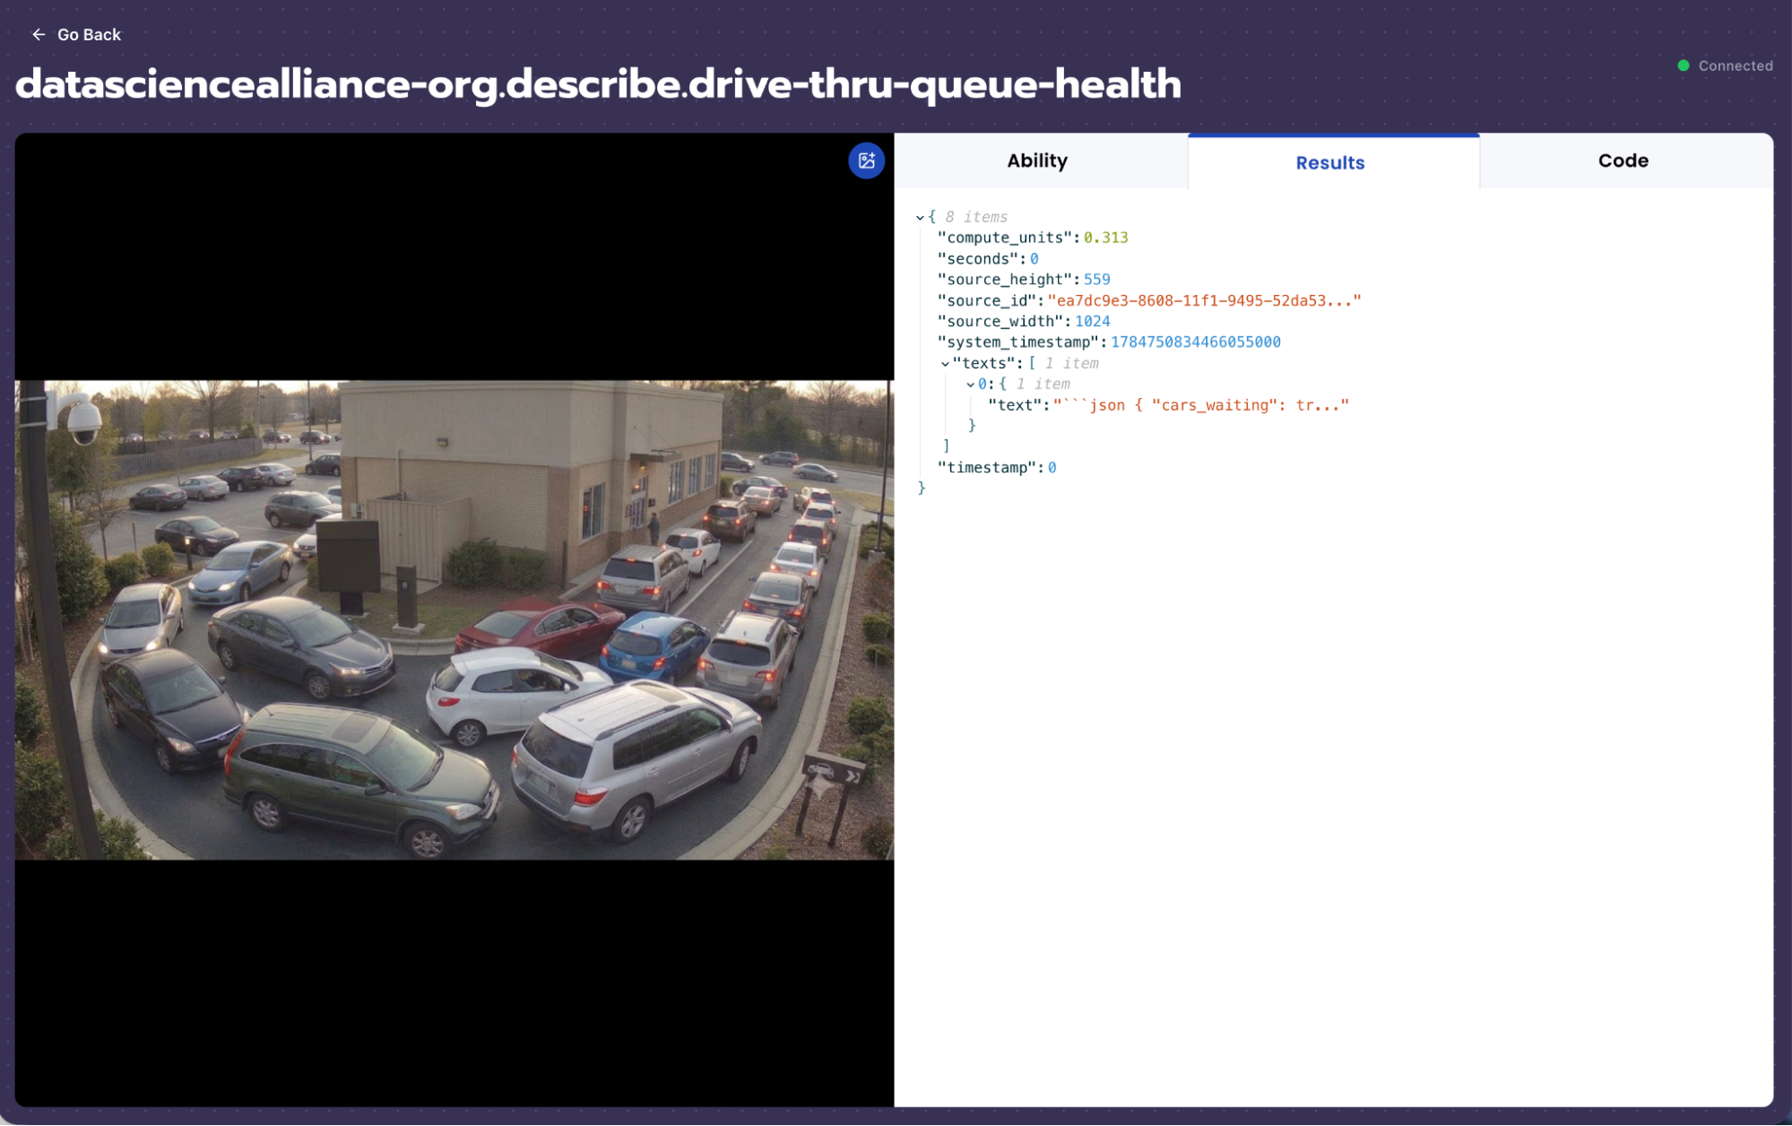The width and height of the screenshot is (1792, 1126).
Task: Click the "compute_units" key
Action: [1004, 238]
